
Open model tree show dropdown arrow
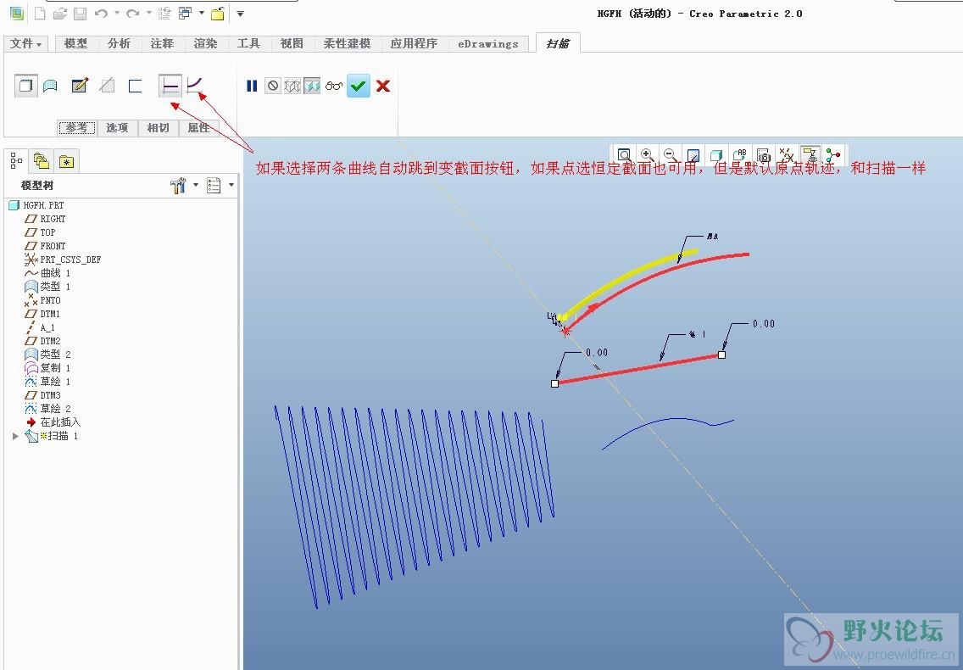tap(231, 184)
